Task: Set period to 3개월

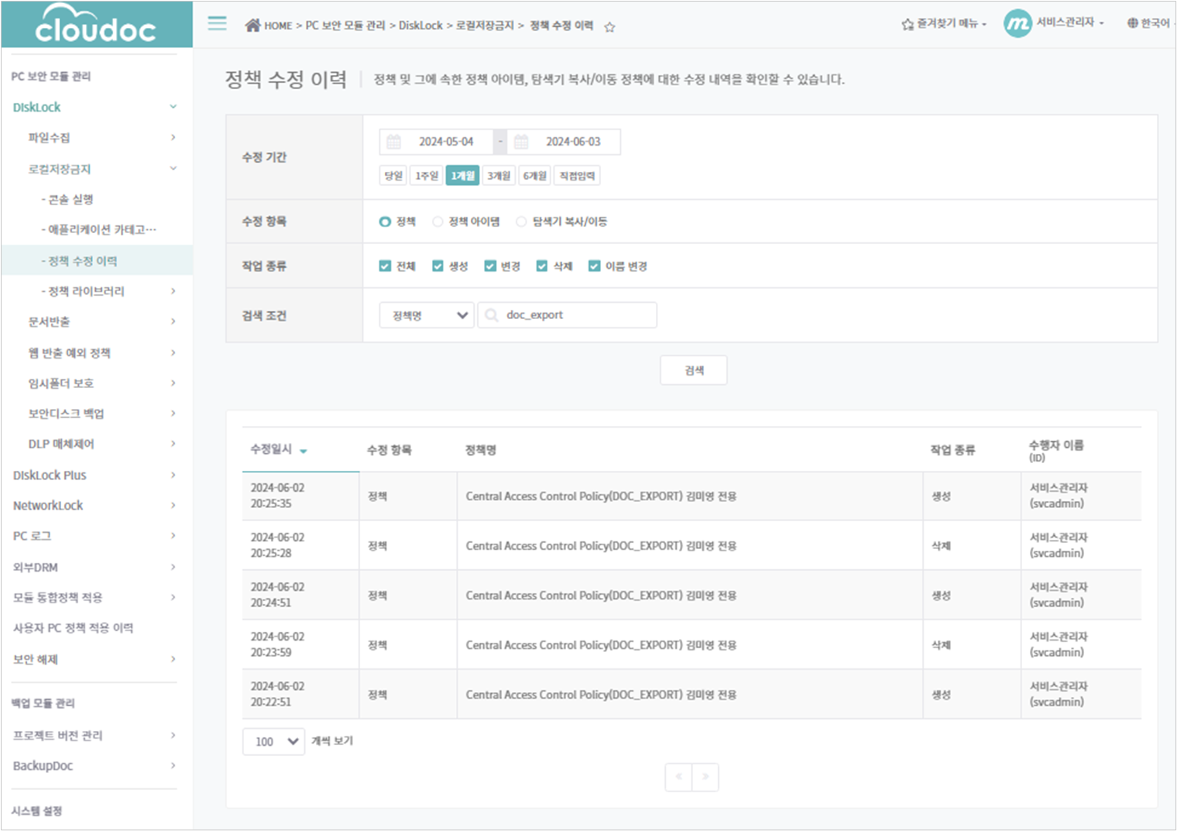Action: tap(499, 176)
